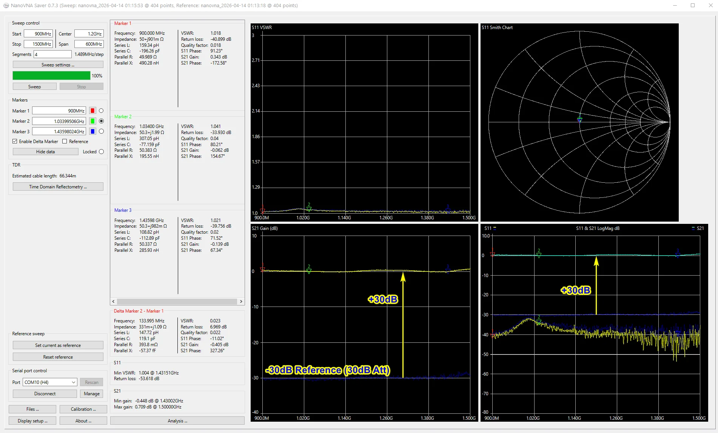Screen dimensions: 718x433
Task: Click Set current as reference
Action: point(58,345)
